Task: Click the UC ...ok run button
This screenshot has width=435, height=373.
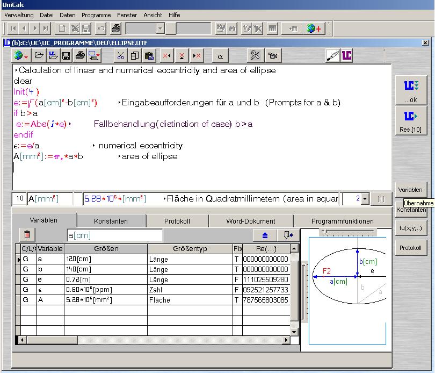Action: 411,90
